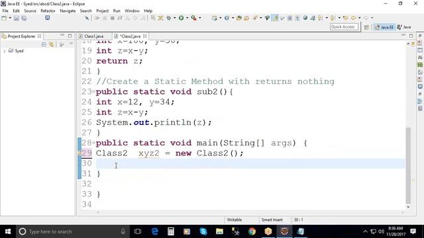The width and height of the screenshot is (424, 238).
Task: Click the editor vertical scrollbar thumb
Action: [408, 166]
